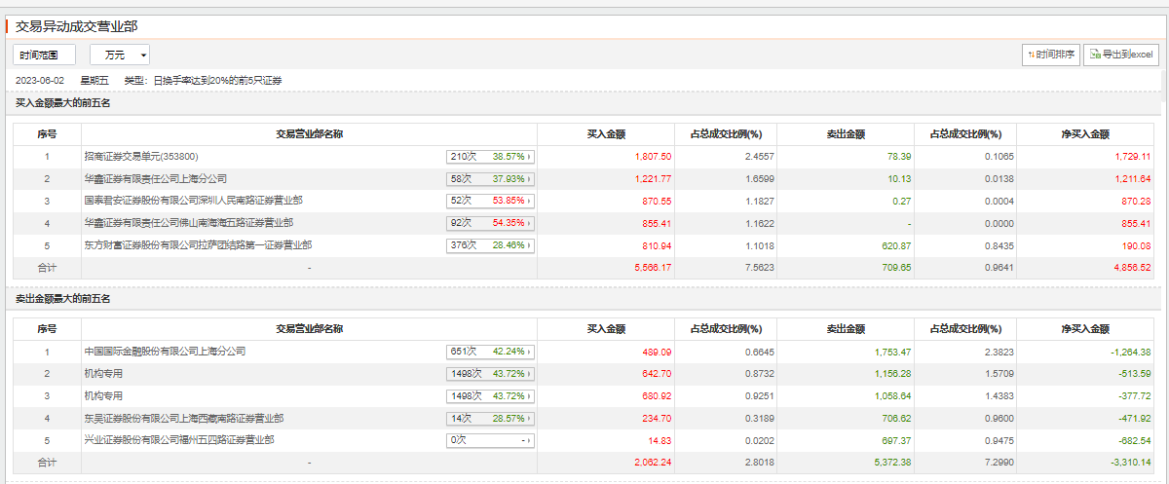The height and width of the screenshot is (484, 1169).
Task: Click sell amount 1,753.47
Action: click(892, 353)
